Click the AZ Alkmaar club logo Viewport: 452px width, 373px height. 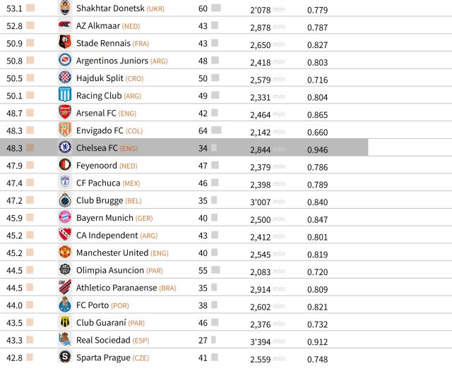64,26
